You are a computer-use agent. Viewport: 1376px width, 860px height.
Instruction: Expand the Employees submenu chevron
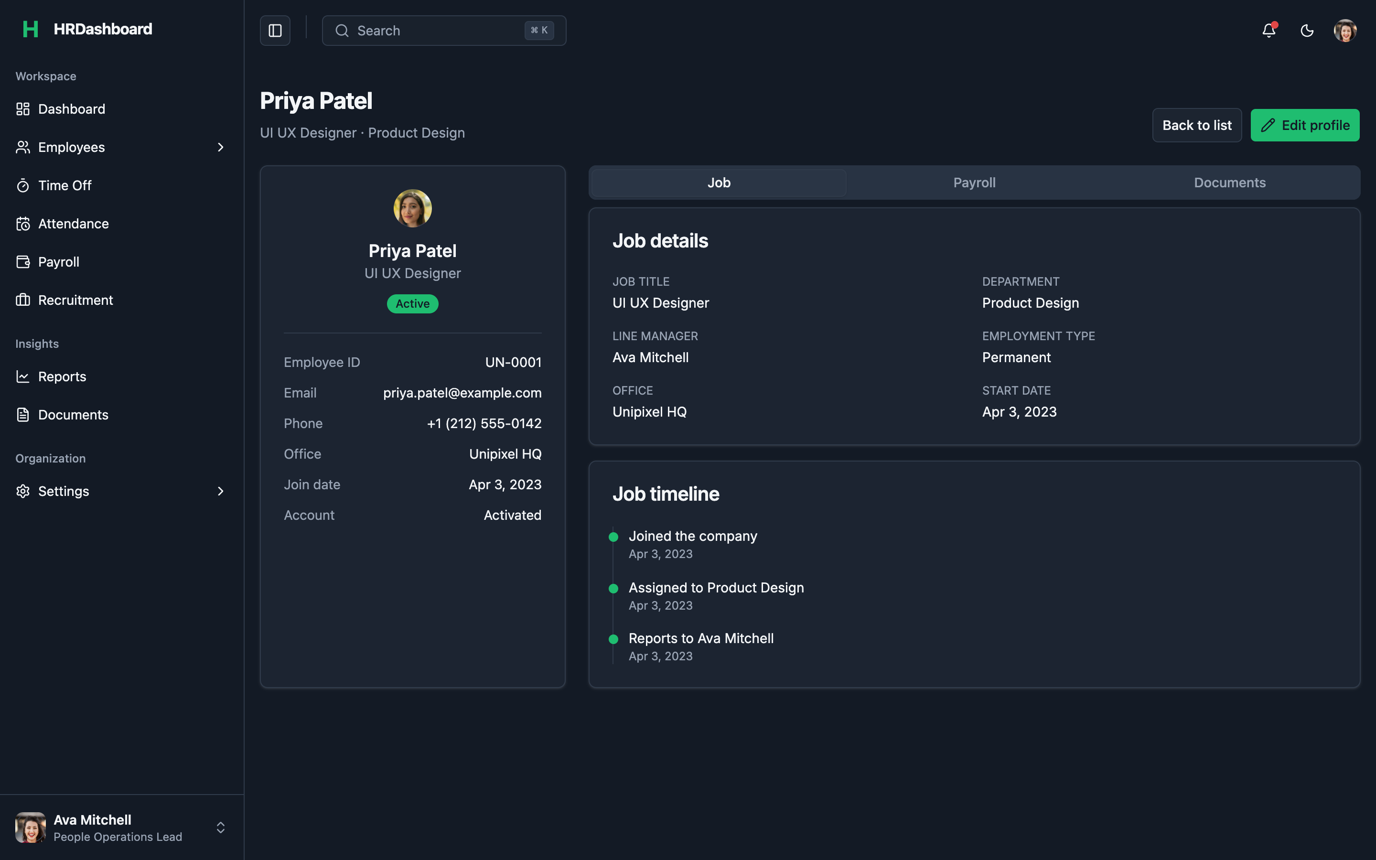tap(221, 147)
